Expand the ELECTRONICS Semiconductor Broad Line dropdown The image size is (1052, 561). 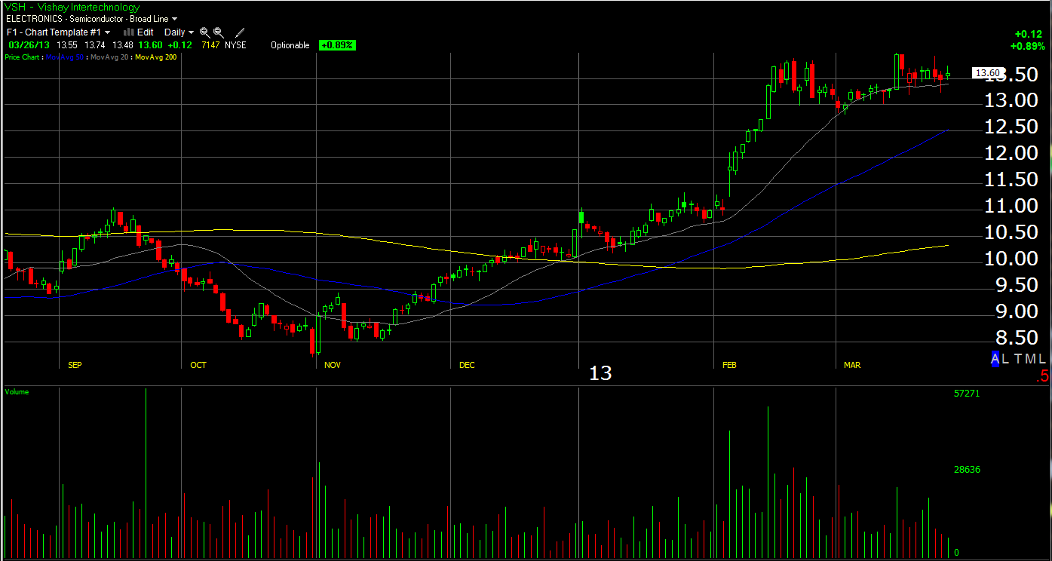(x=91, y=18)
